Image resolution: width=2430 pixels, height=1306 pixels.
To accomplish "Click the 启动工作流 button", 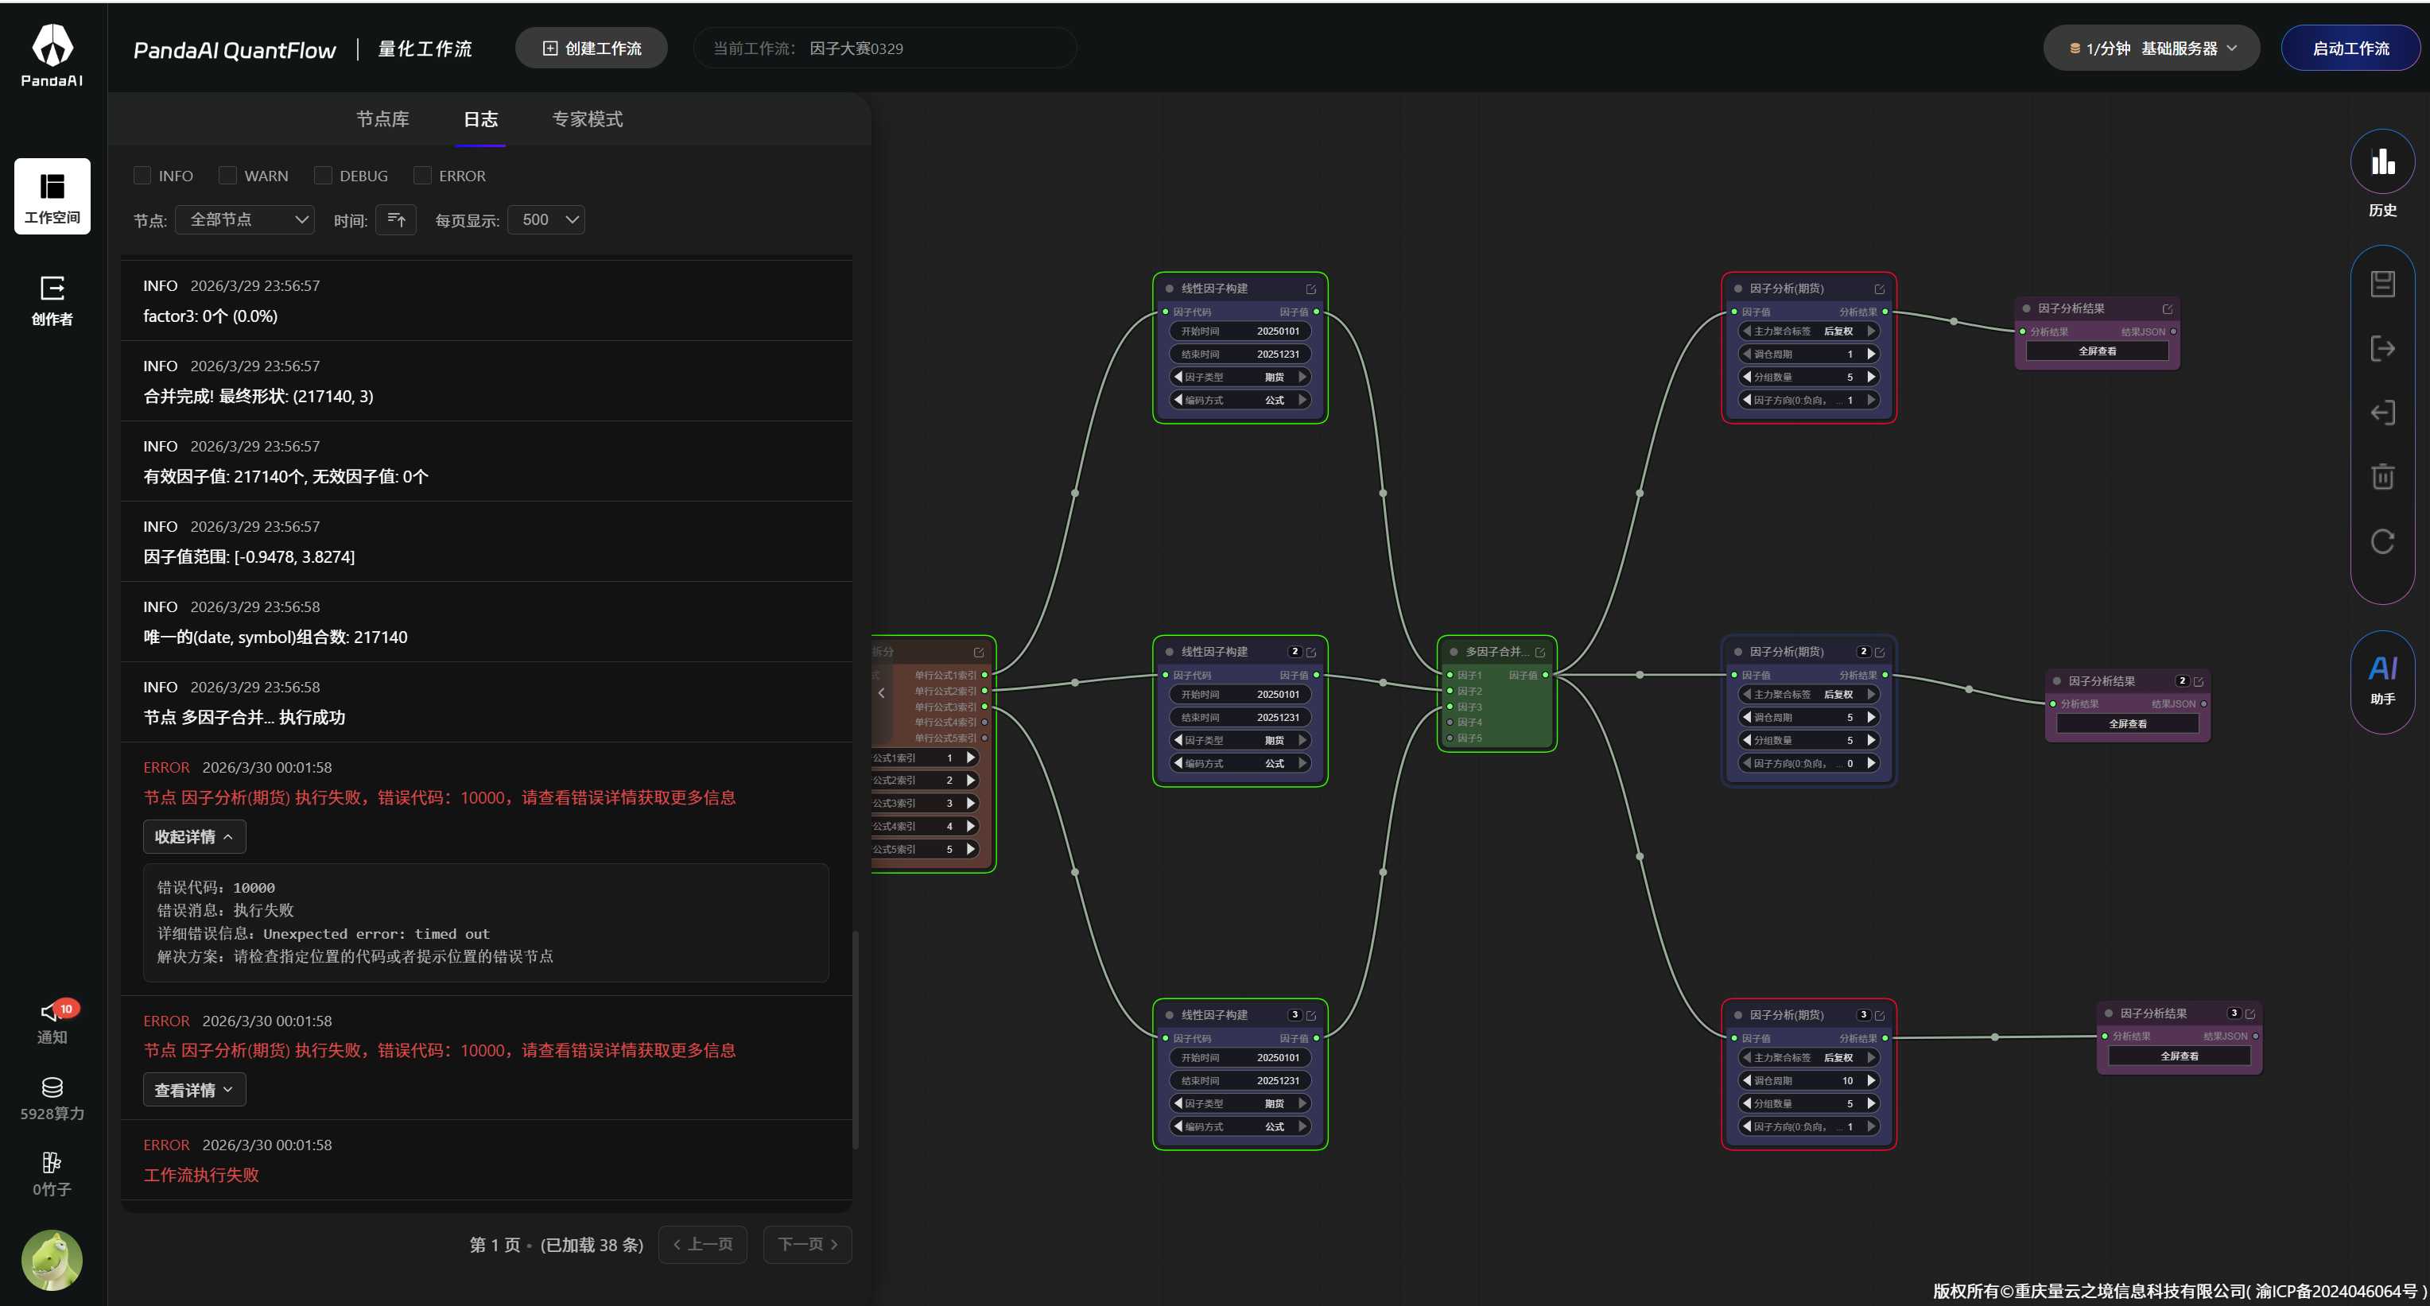I will pos(2350,48).
